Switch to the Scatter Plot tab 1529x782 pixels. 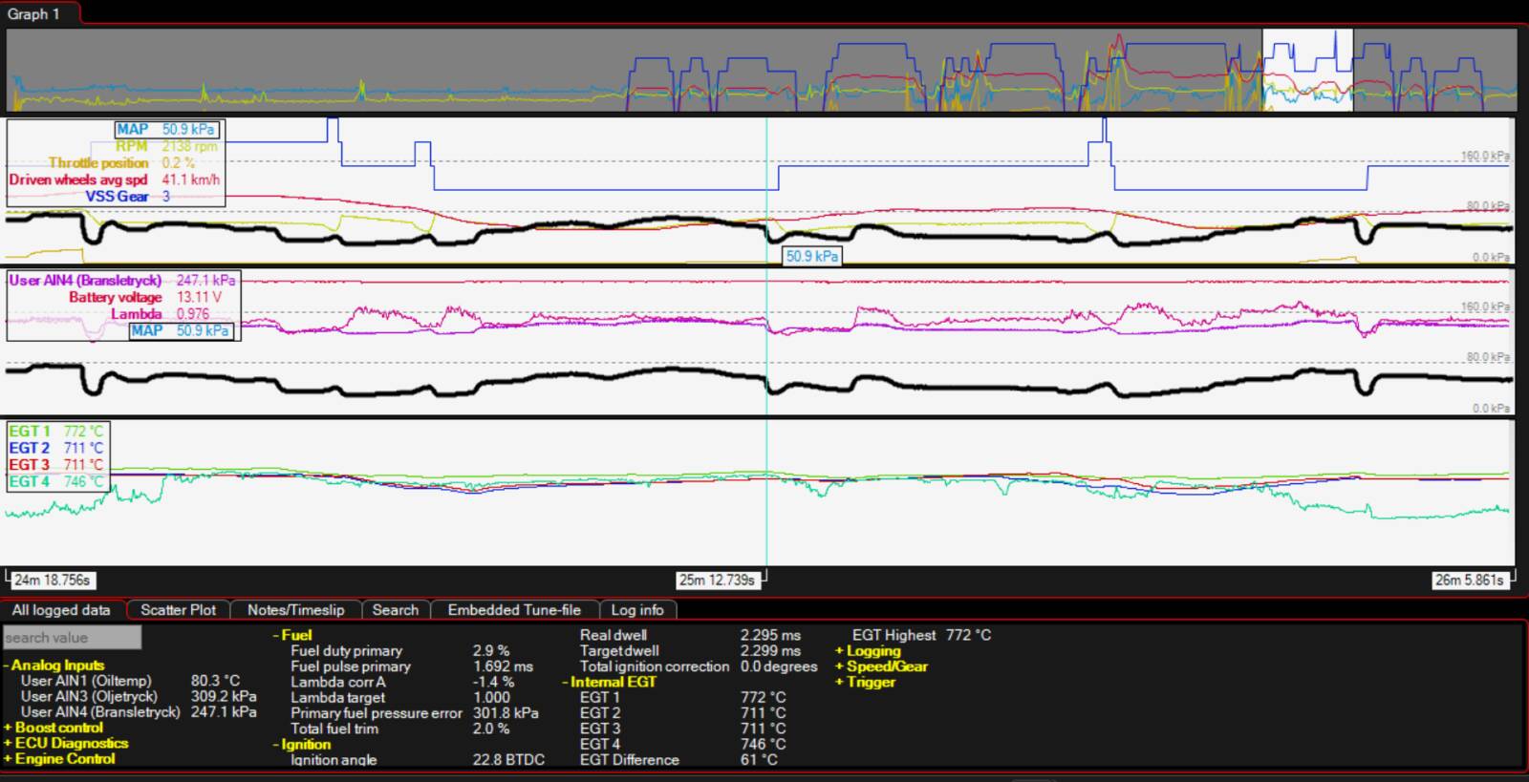point(178,610)
